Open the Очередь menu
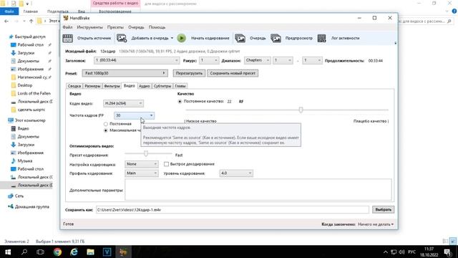The width and height of the screenshot is (458, 258). [x=136, y=27]
